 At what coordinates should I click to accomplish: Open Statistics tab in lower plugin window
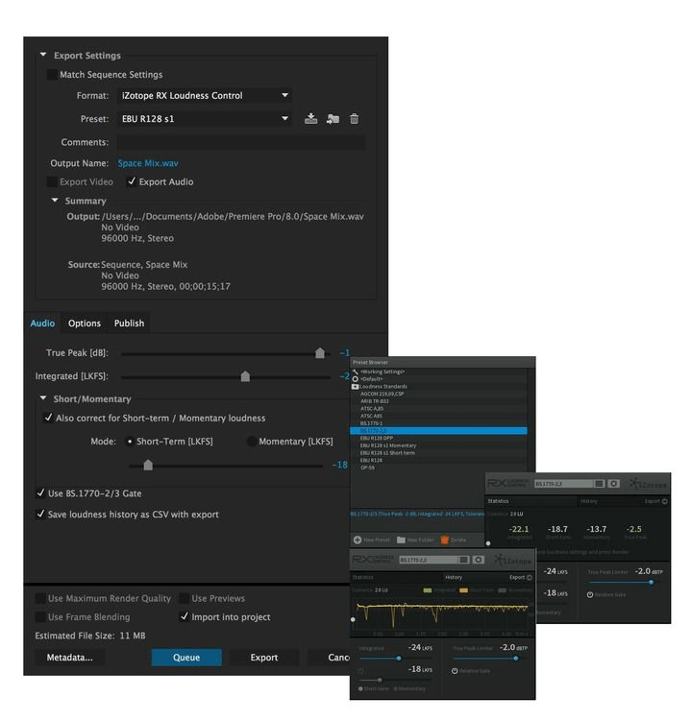pyautogui.click(x=362, y=577)
